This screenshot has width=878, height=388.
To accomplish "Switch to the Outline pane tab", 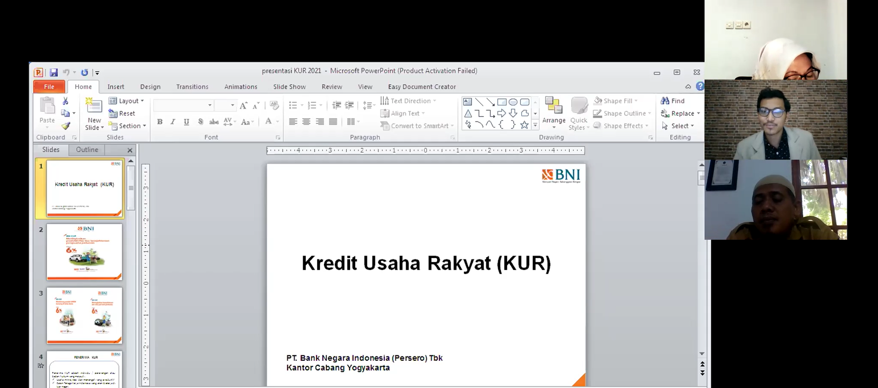I will click(x=87, y=150).
